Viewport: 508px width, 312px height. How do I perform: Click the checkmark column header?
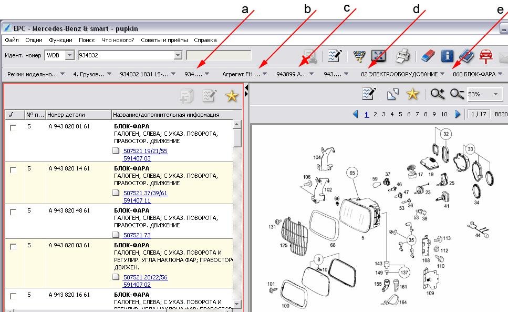pyautogui.click(x=15, y=115)
